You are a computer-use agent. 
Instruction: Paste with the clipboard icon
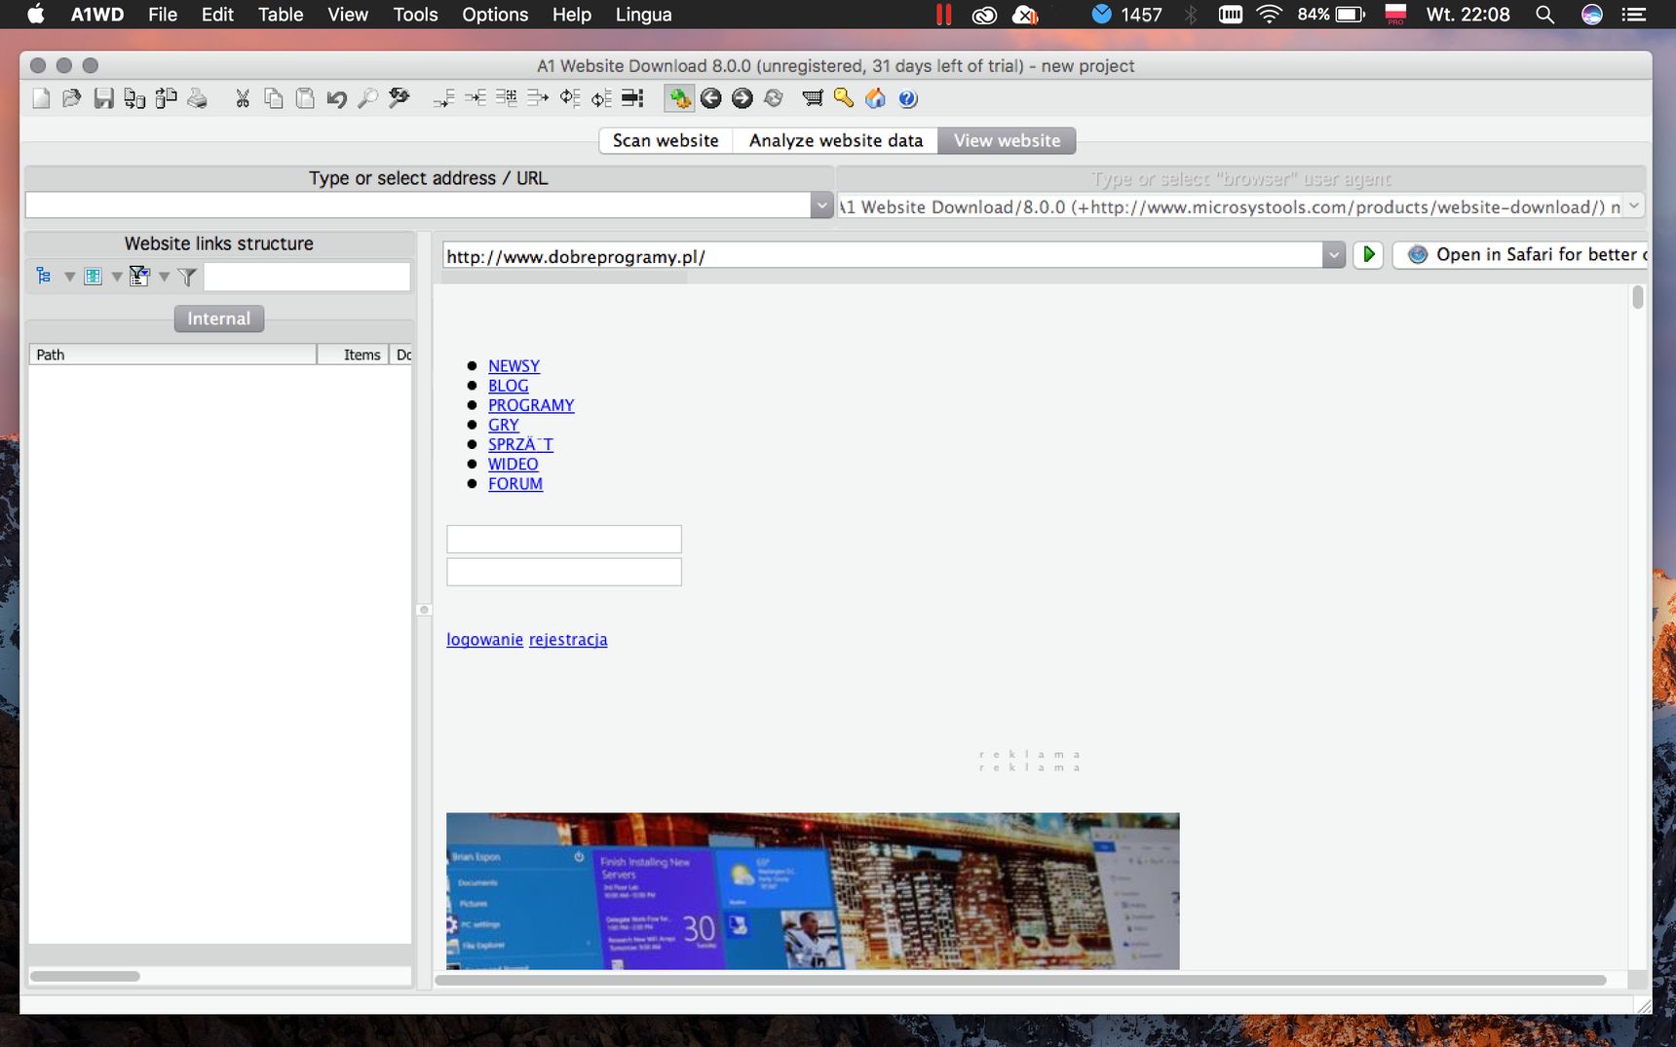point(305,98)
